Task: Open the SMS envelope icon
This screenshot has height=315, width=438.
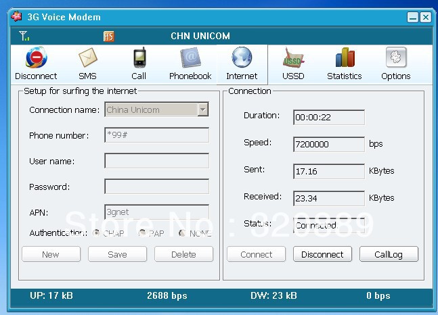Action: (88, 57)
